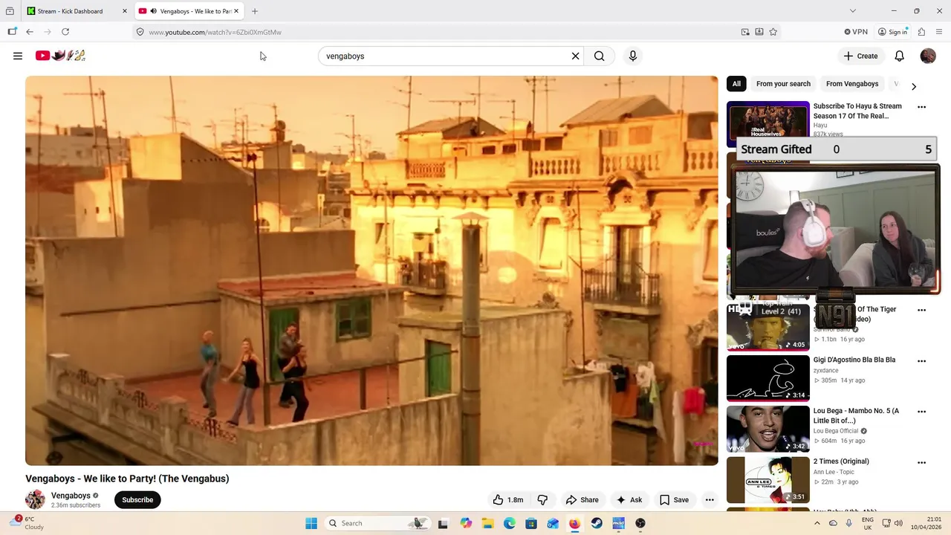Show more filter chips with right arrow
The height and width of the screenshot is (535, 951).
click(x=914, y=86)
